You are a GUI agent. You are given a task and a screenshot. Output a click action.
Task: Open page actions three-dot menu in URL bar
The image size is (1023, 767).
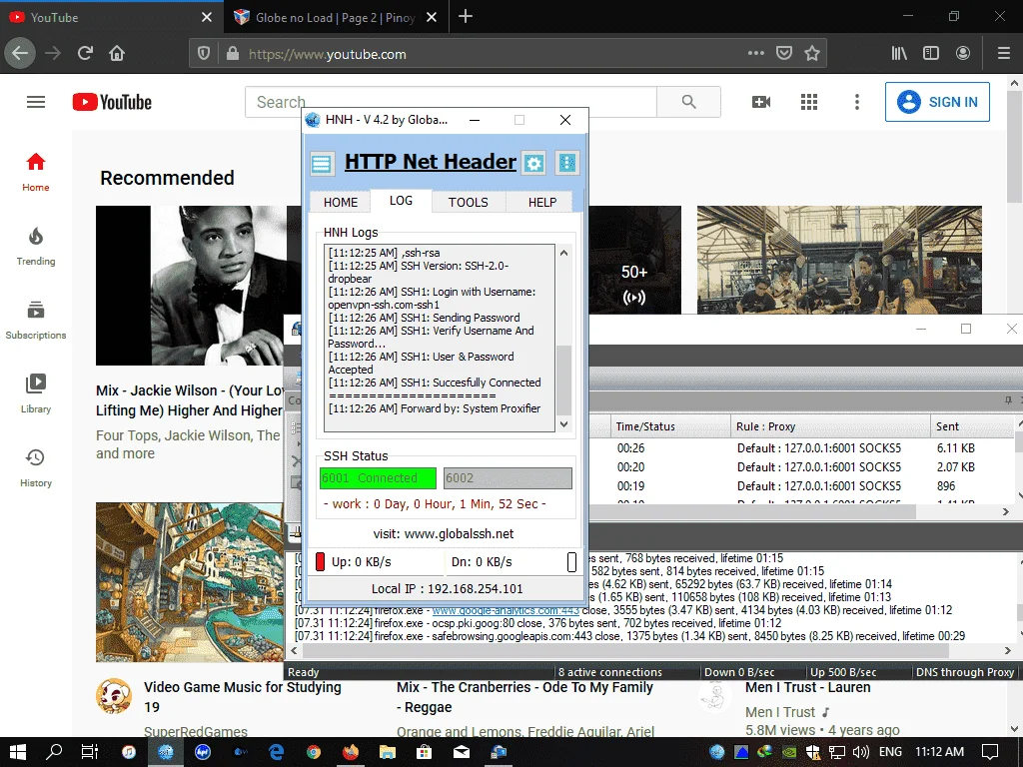click(x=755, y=53)
